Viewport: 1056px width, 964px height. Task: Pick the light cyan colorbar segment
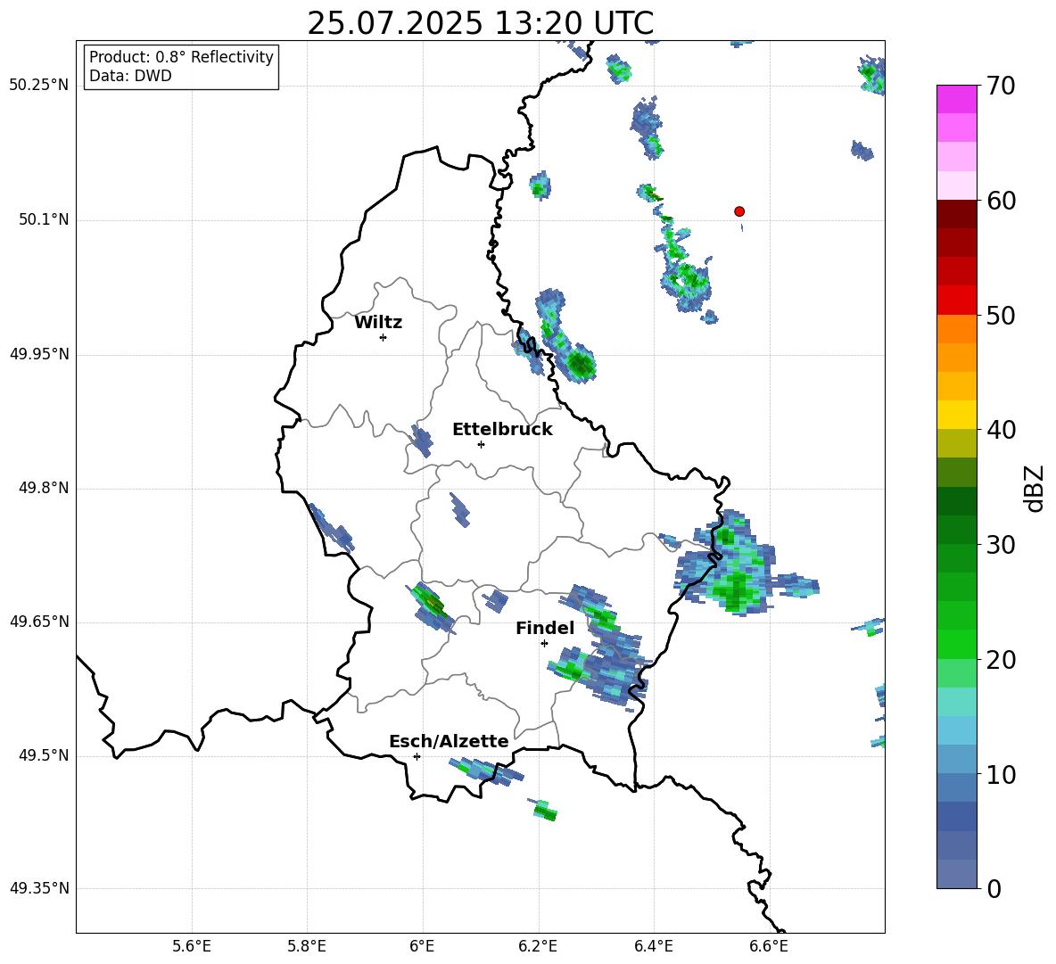point(956,702)
